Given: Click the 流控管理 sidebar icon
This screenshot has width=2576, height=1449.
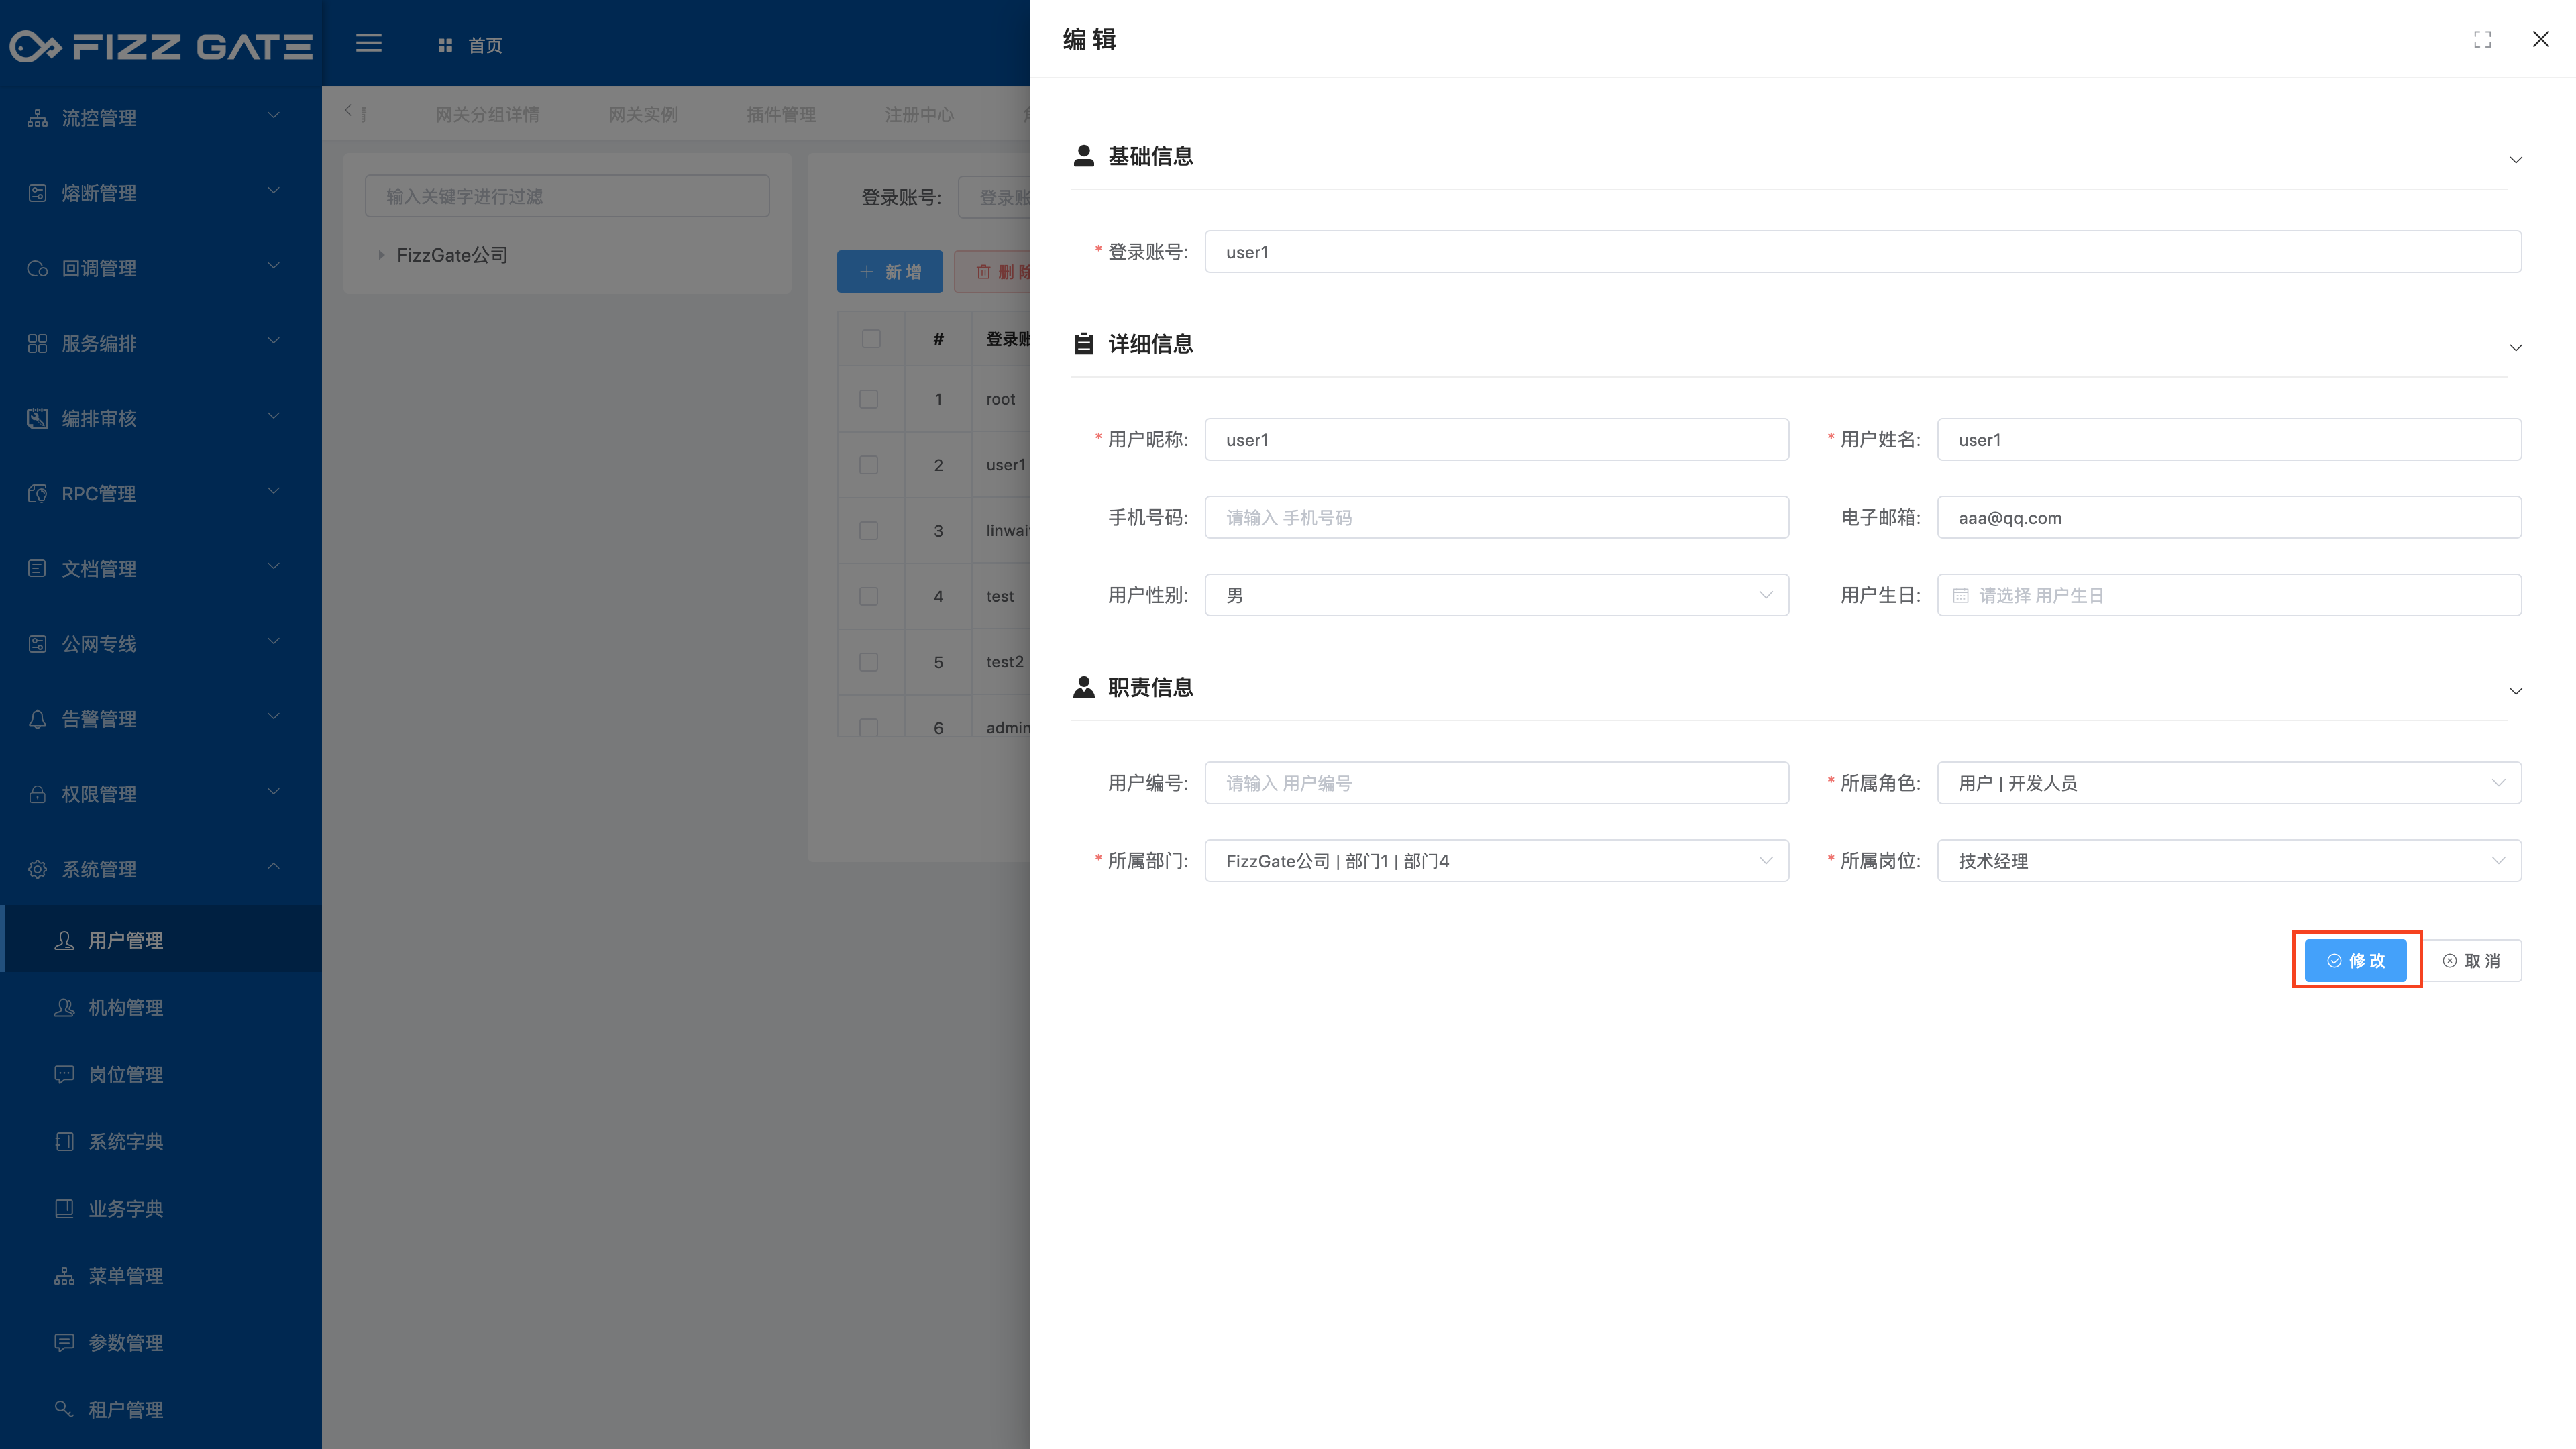Looking at the screenshot, I should click(x=37, y=118).
